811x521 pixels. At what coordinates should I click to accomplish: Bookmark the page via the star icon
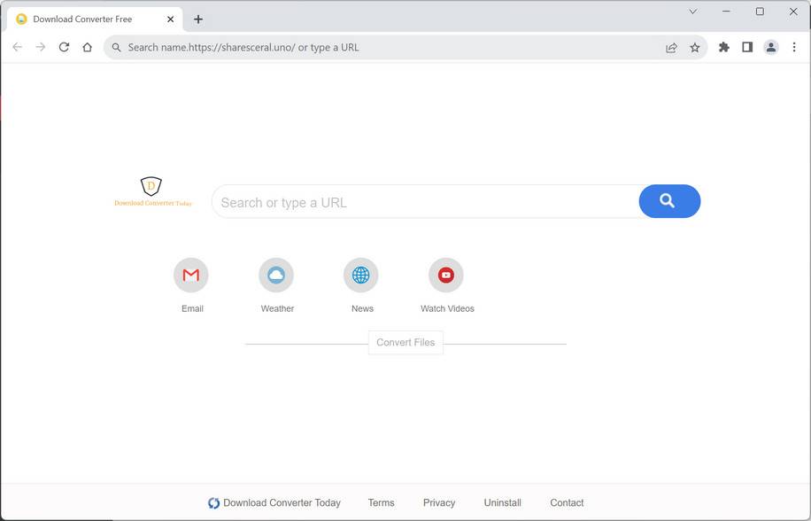(x=695, y=47)
